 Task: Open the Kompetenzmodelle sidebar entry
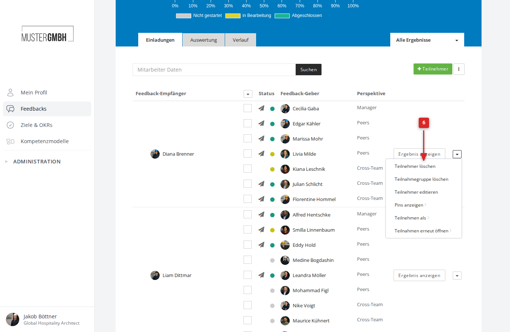pyautogui.click(x=47, y=141)
